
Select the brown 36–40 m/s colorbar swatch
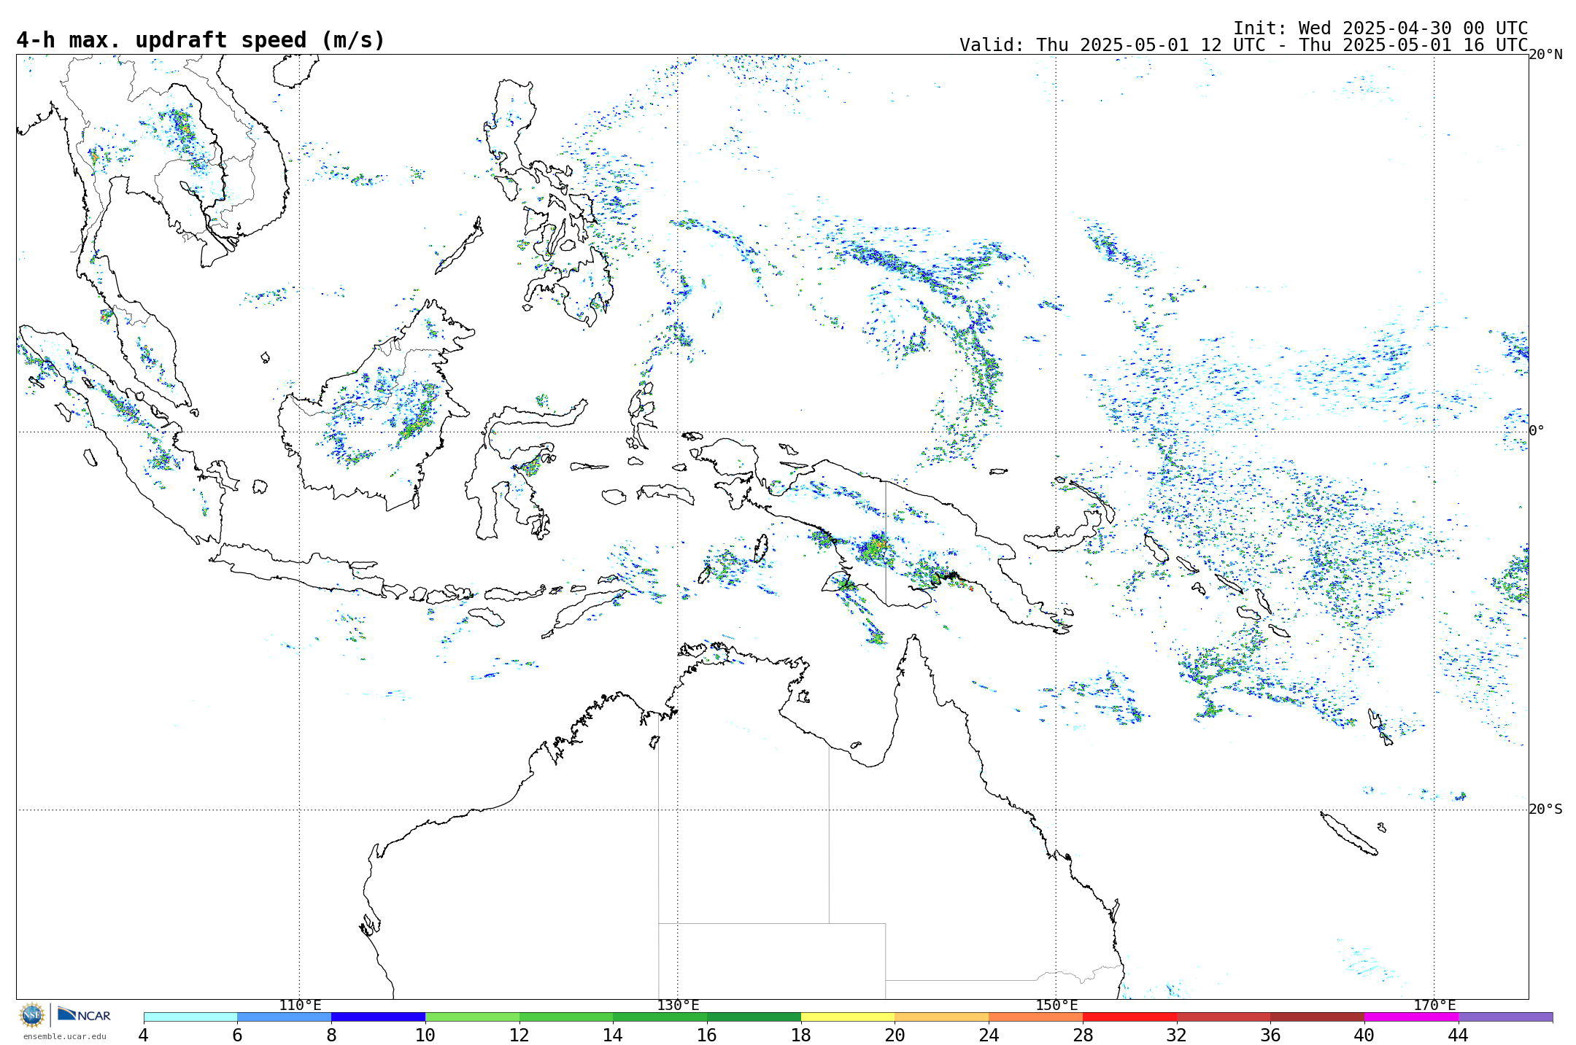point(1318,1017)
